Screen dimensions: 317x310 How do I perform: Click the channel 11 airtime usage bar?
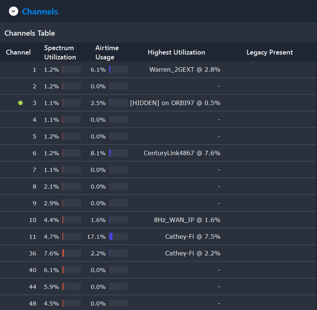click(118, 236)
